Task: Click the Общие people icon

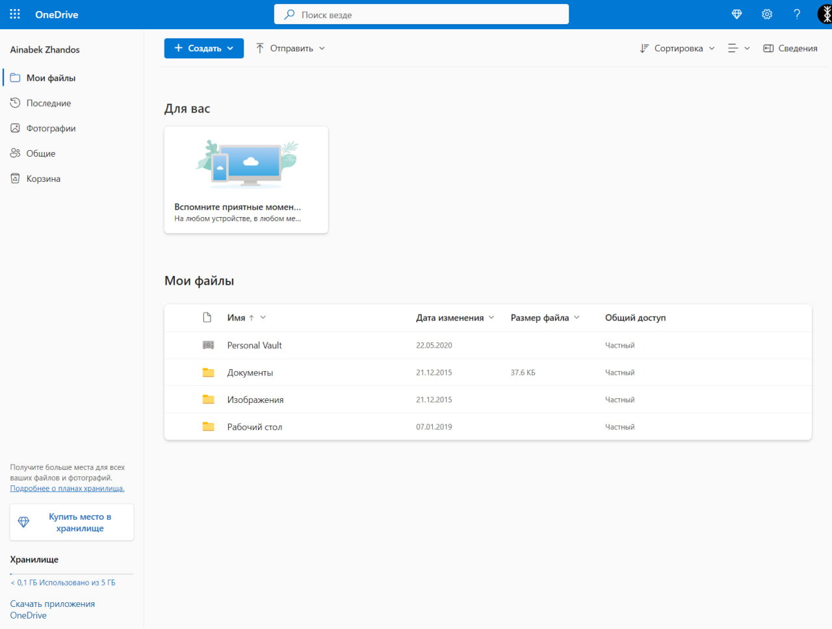Action: click(x=15, y=153)
